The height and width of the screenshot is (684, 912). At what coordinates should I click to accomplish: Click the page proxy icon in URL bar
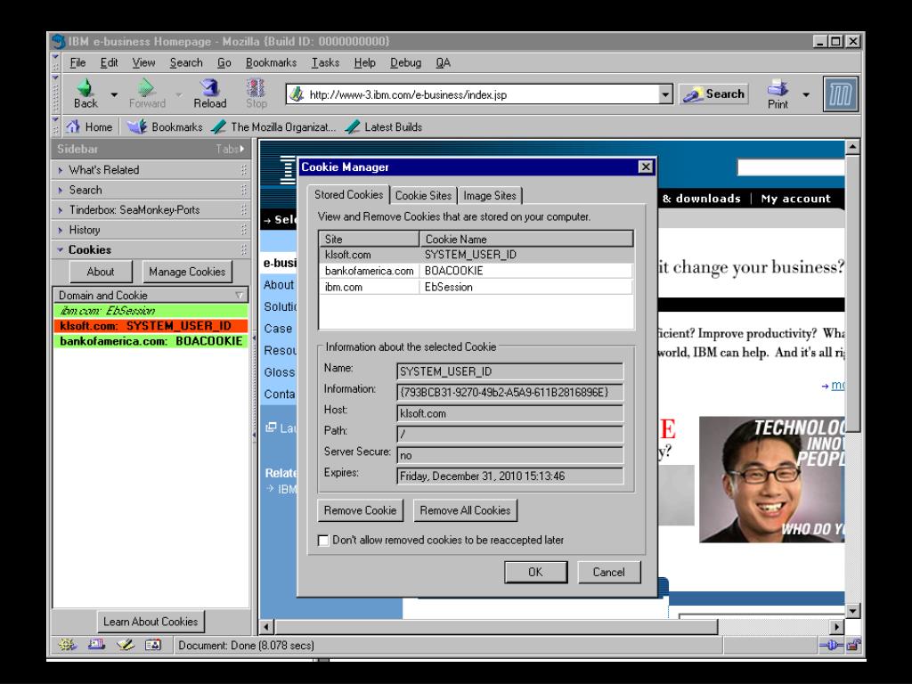(297, 94)
